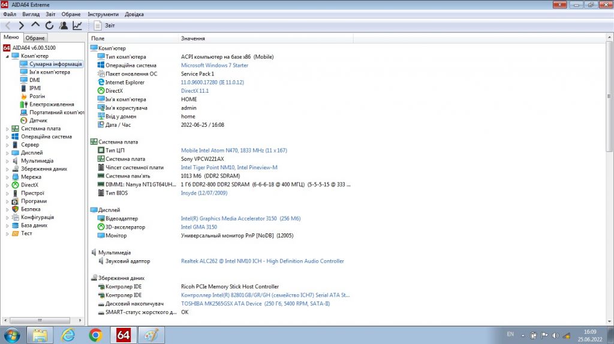Open File Explorer from the taskbar

(40, 336)
